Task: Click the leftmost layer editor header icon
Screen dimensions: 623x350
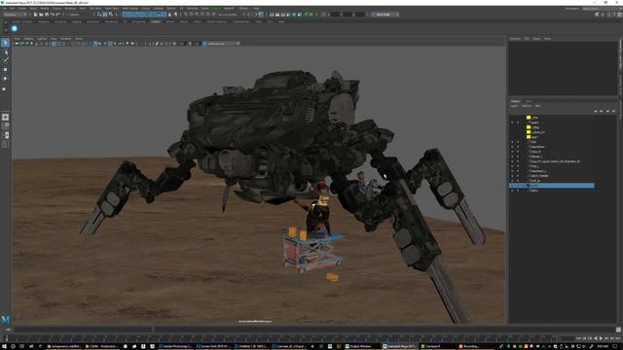Action: pos(596,111)
